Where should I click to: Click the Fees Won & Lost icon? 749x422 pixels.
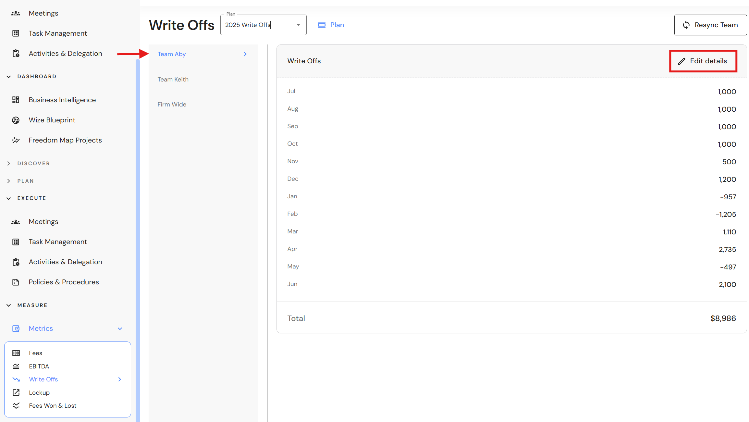pyautogui.click(x=16, y=406)
